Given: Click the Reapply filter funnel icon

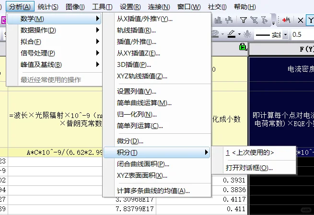Looking at the screenshot, I should (265, 20).
